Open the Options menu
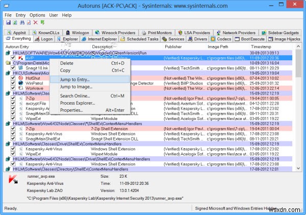The height and width of the screenshot is (215, 306). (37, 15)
